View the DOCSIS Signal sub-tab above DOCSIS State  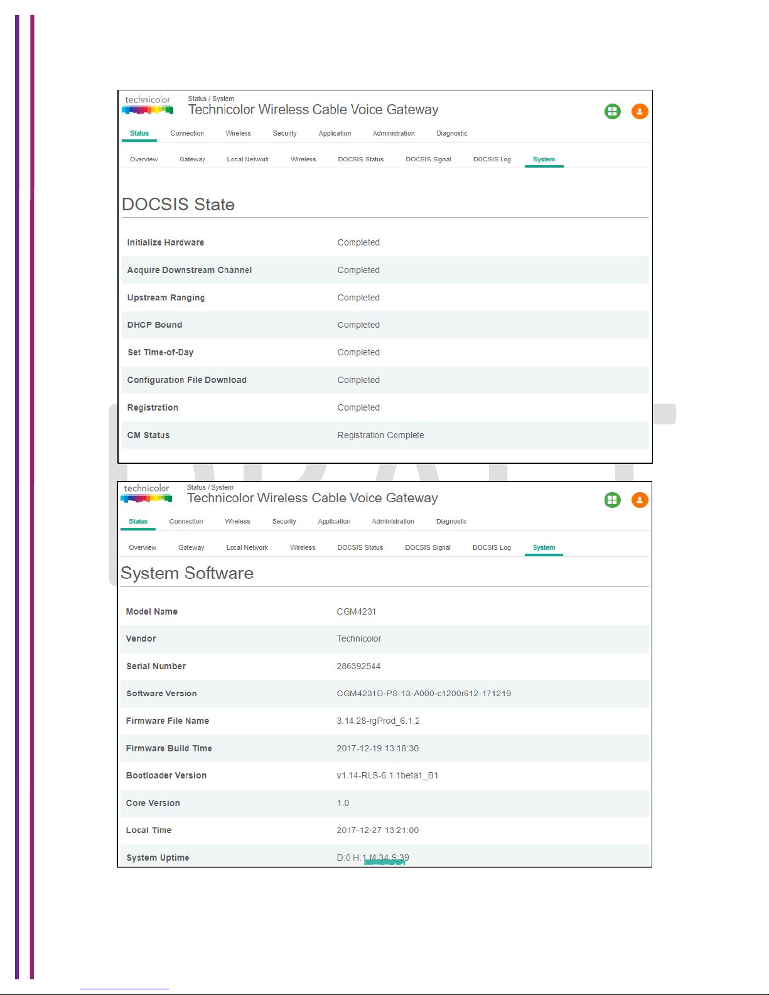pos(429,159)
